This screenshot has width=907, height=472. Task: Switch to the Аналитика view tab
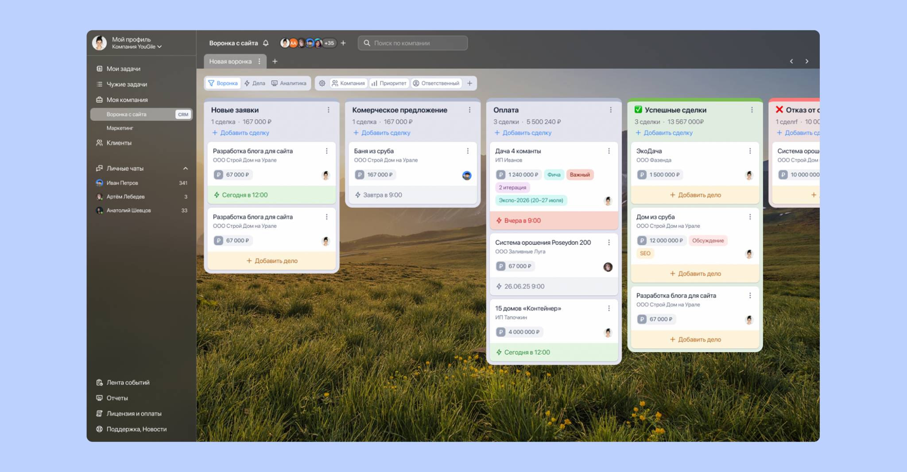289,83
